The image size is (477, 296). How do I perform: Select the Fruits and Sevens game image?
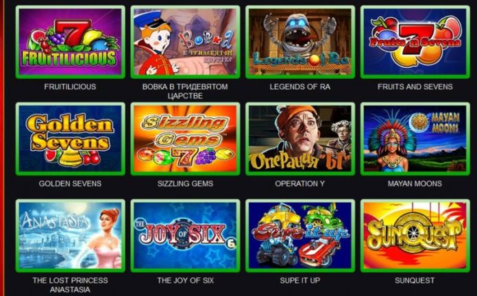tap(415, 42)
